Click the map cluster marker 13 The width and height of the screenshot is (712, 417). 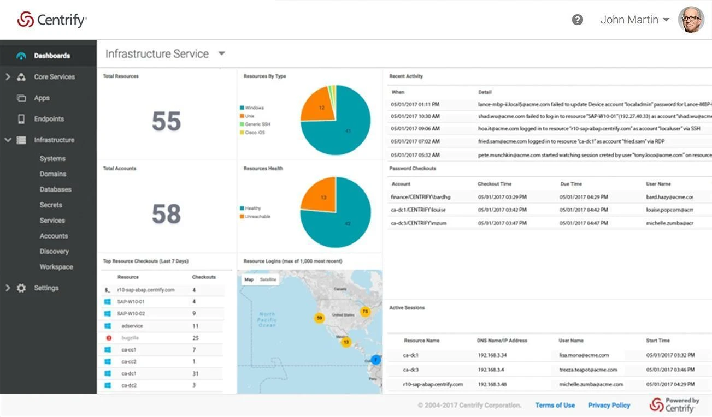point(346,342)
